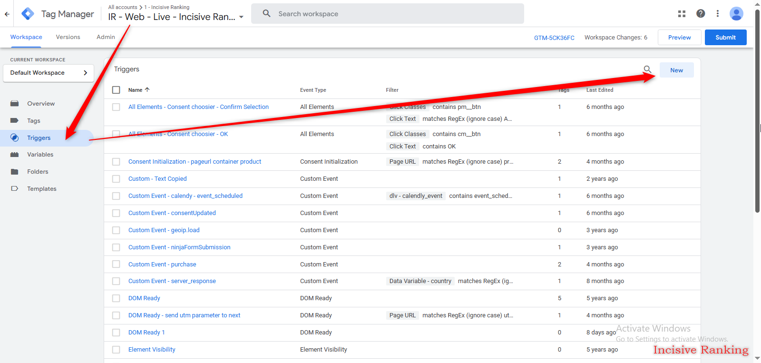Click the Search workspace field
The image size is (761, 363).
tap(388, 14)
